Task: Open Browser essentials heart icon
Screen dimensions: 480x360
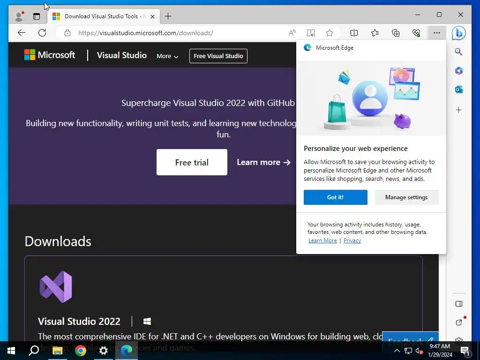Action: coord(416,33)
